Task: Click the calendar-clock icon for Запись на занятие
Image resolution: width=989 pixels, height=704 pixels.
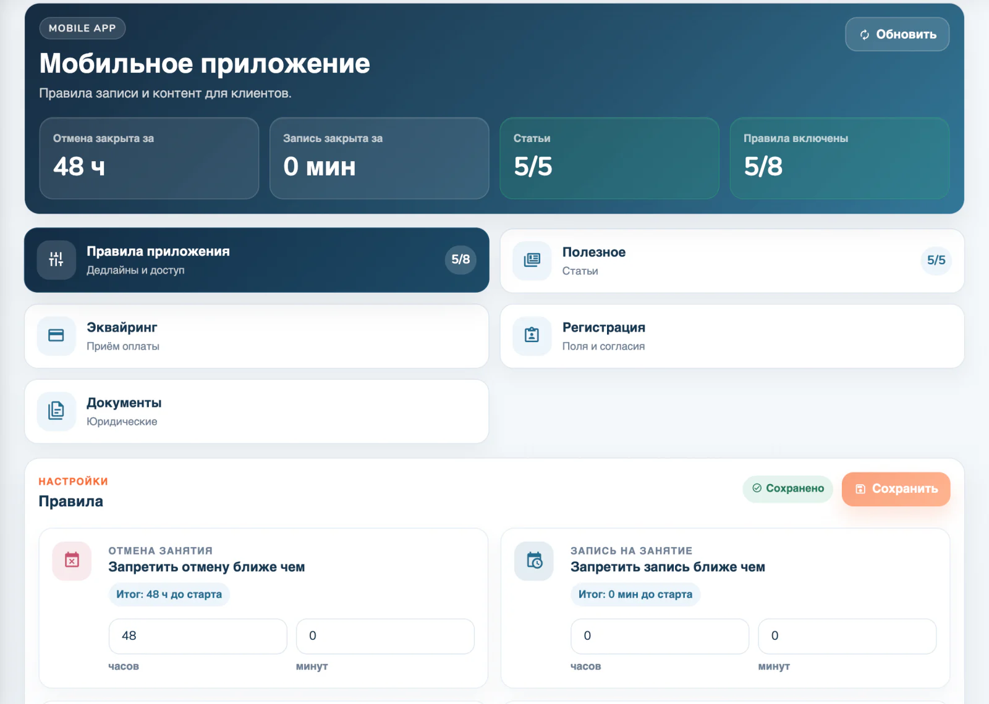Action: pyautogui.click(x=535, y=560)
